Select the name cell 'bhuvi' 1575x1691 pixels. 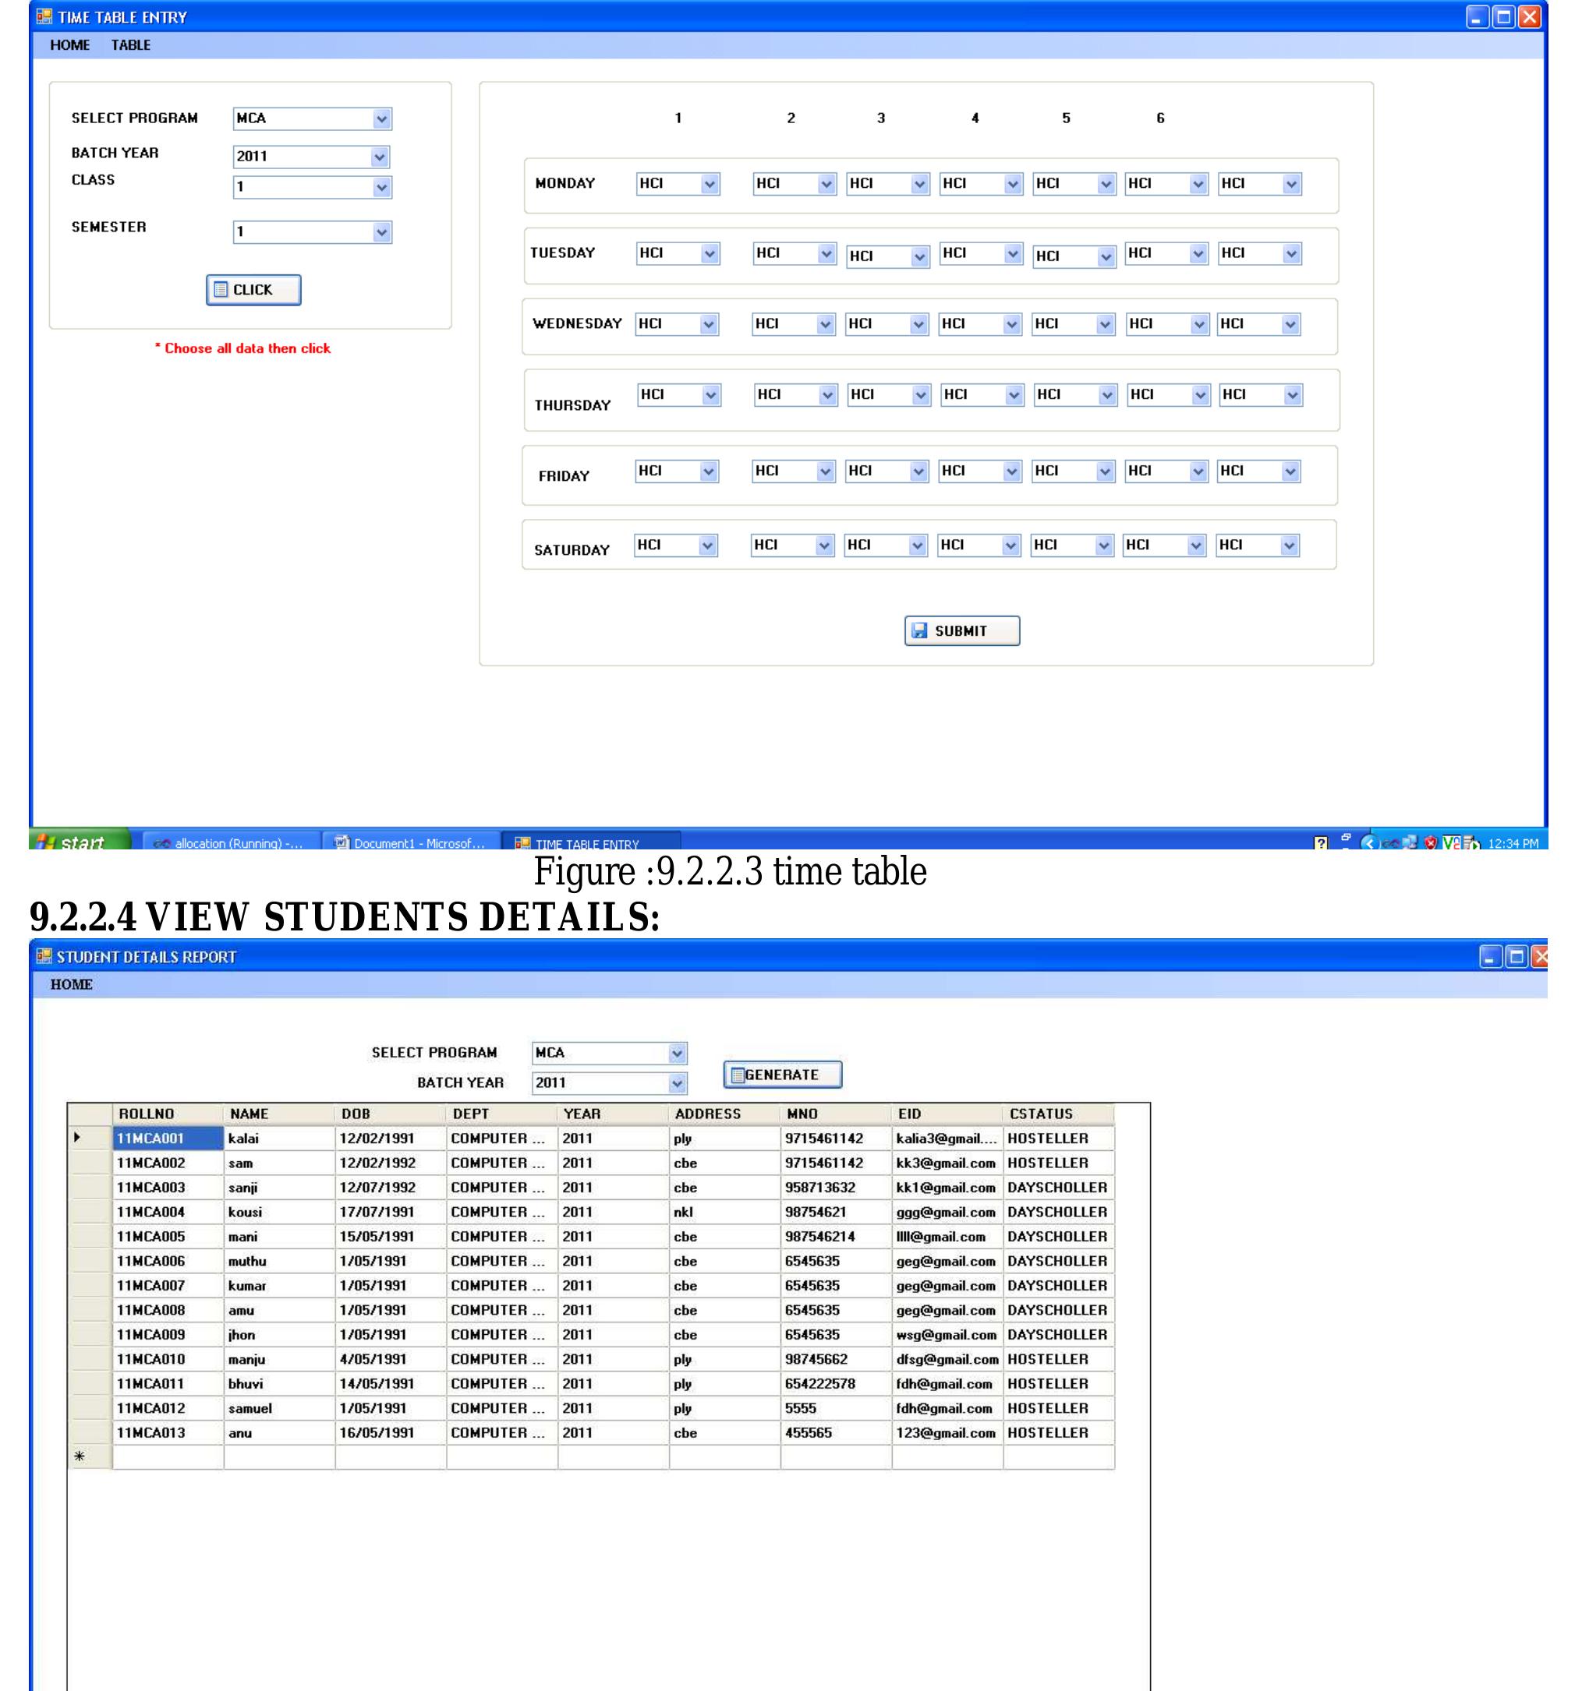point(279,1383)
